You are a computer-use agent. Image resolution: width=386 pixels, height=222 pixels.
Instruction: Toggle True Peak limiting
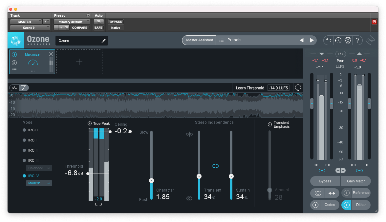coord(90,123)
